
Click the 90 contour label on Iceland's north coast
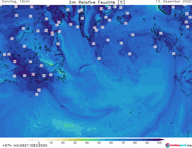(127, 13)
